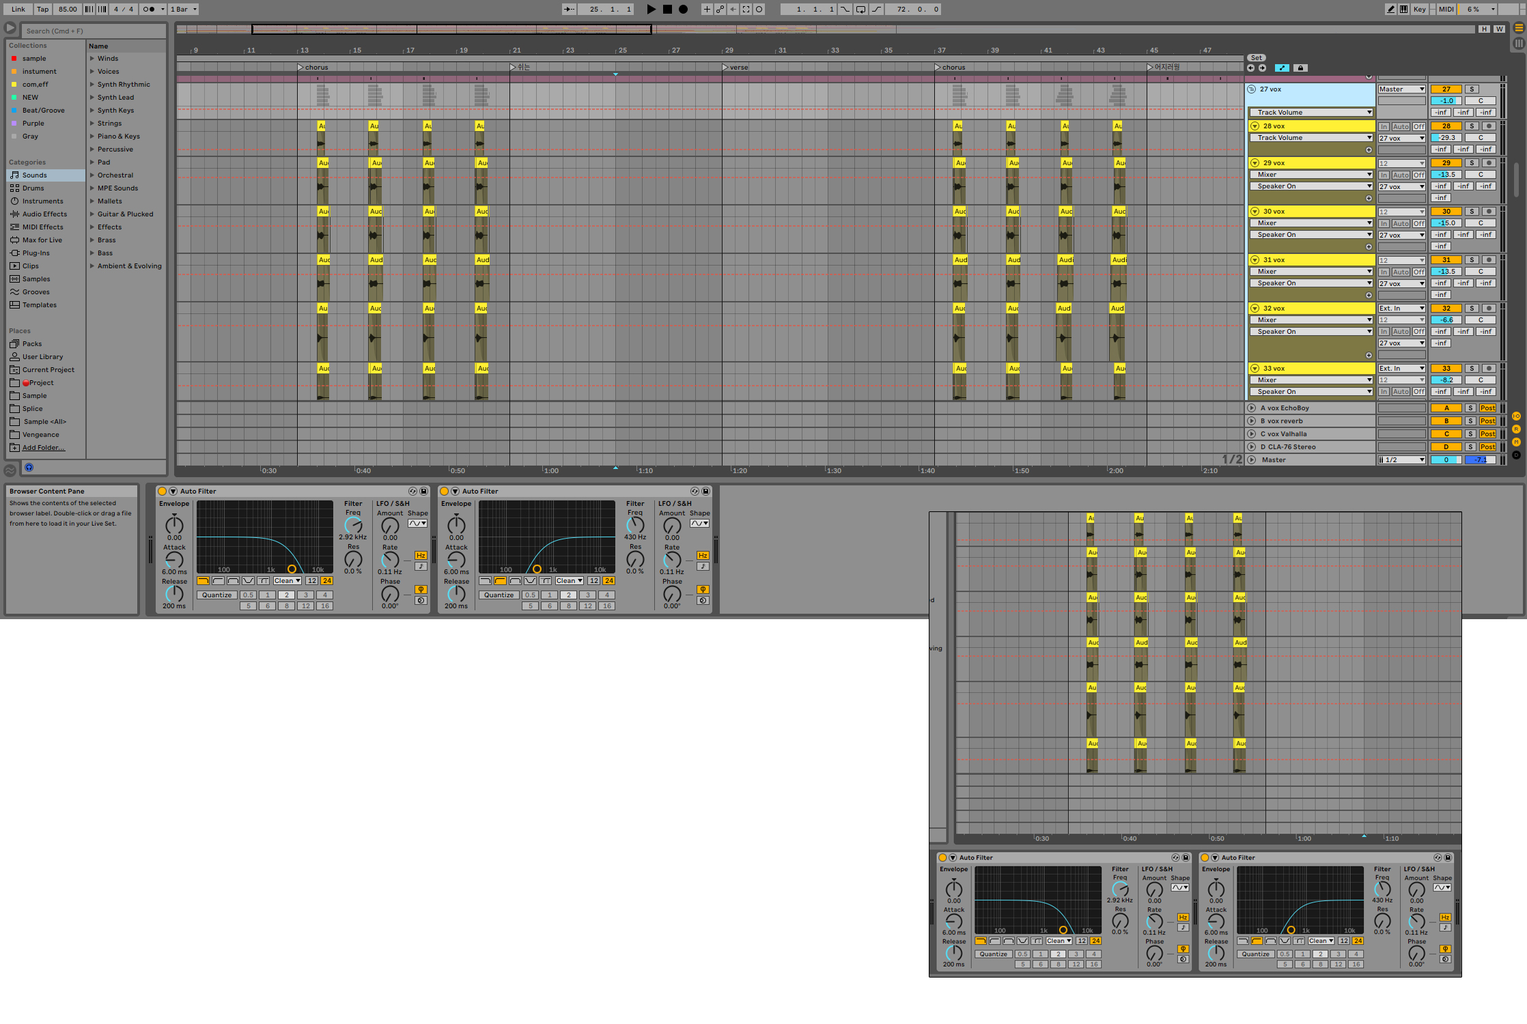Click the Stop button in transport

(x=667, y=9)
